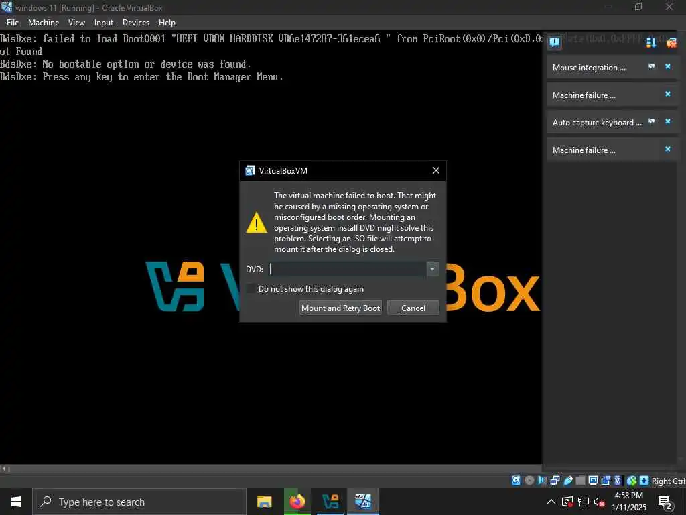Click Cancel in the VirtualBoxVM dialog

pyautogui.click(x=413, y=308)
